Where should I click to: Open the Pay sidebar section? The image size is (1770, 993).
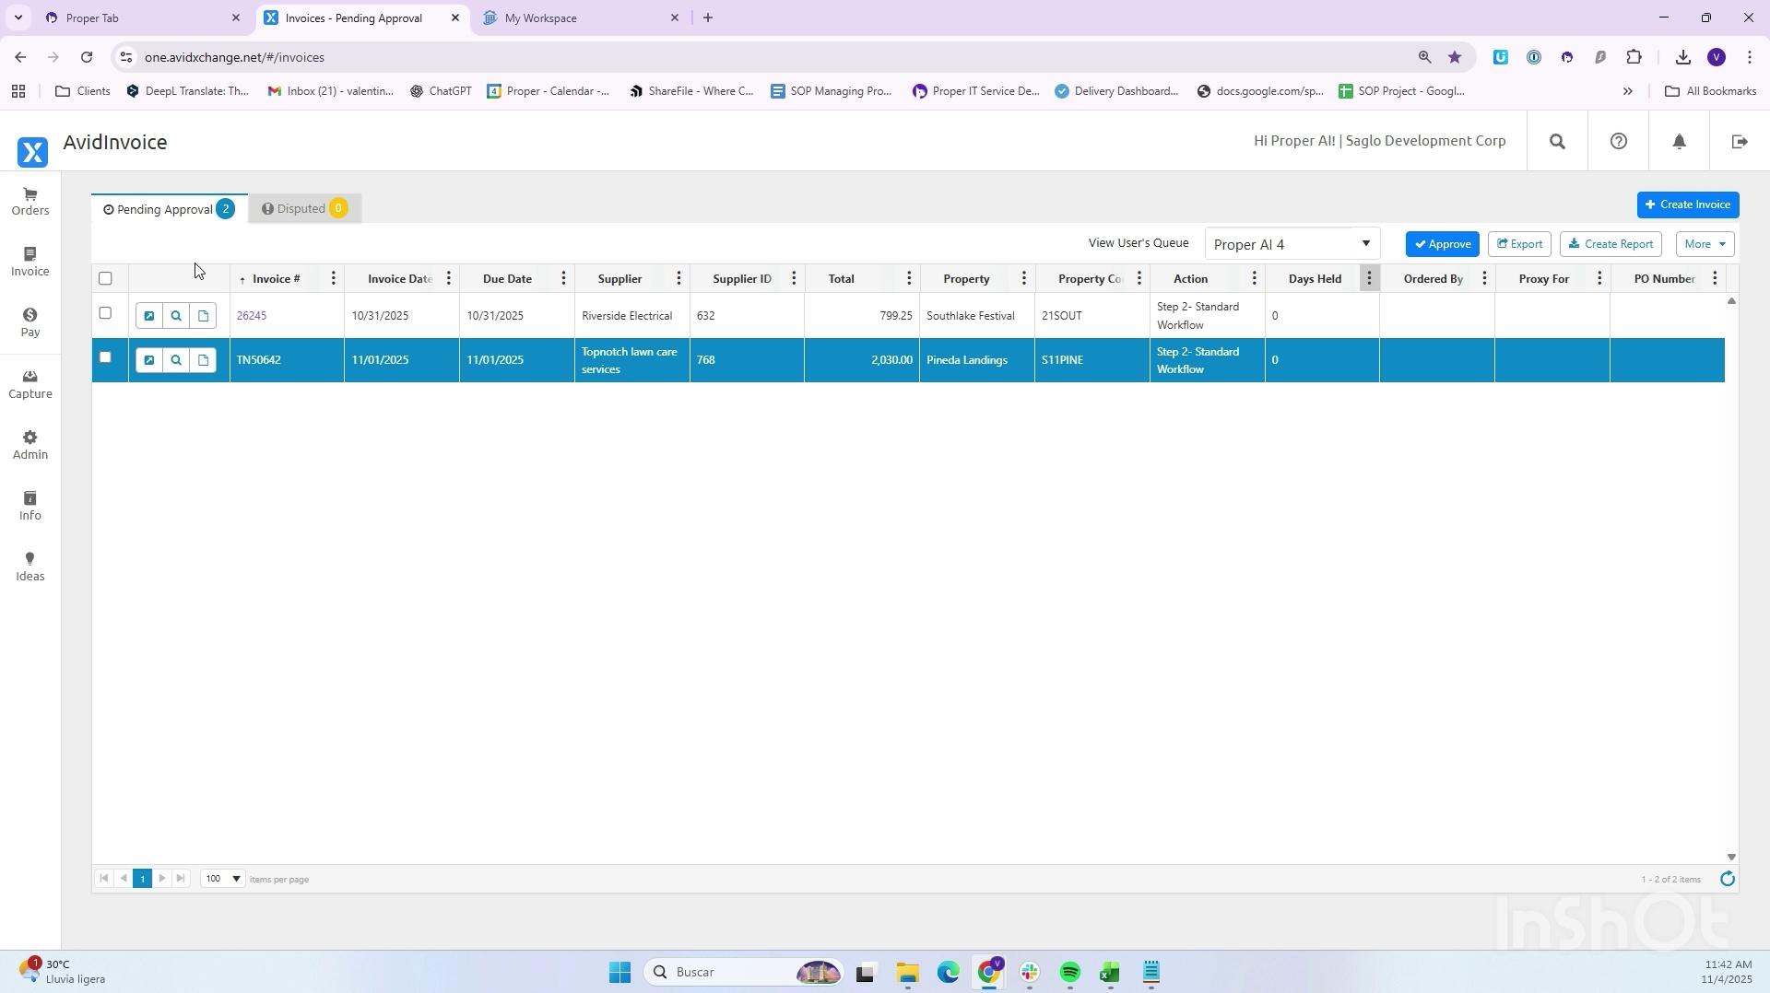click(x=30, y=322)
